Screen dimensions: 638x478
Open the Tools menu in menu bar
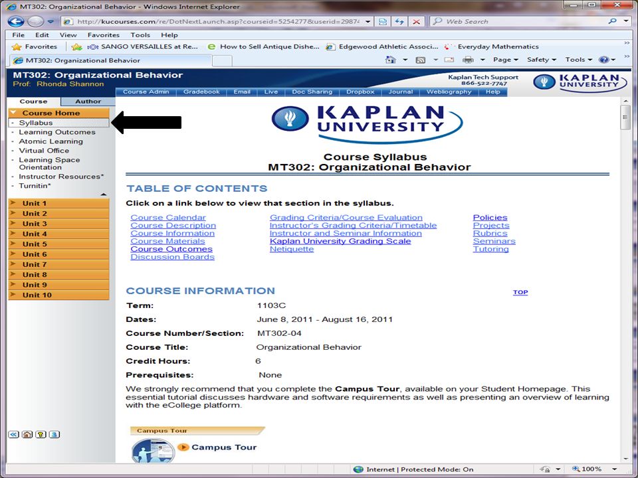pos(140,35)
